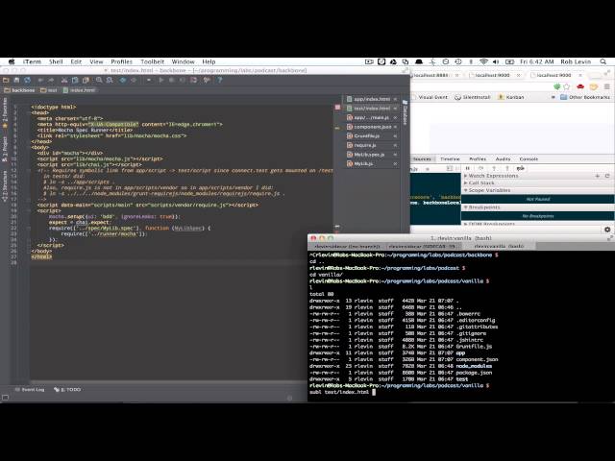
Task: Open the TODO tool window
Action: 67,390
